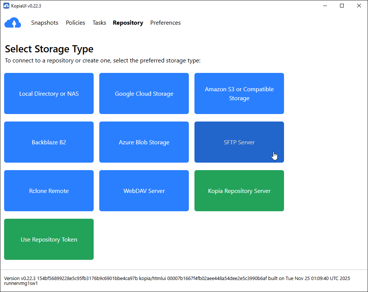Select WebDAV Server storage

(x=144, y=191)
